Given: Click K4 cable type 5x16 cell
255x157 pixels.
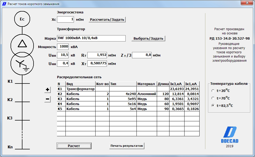Looking at the screenshot, I should click(x=123, y=104).
